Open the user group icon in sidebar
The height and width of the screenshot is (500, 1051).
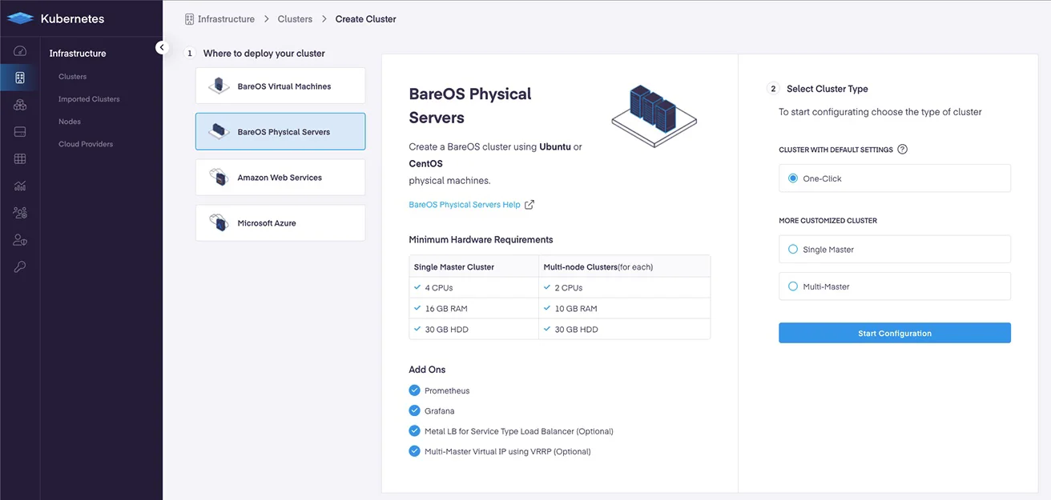coord(20,213)
